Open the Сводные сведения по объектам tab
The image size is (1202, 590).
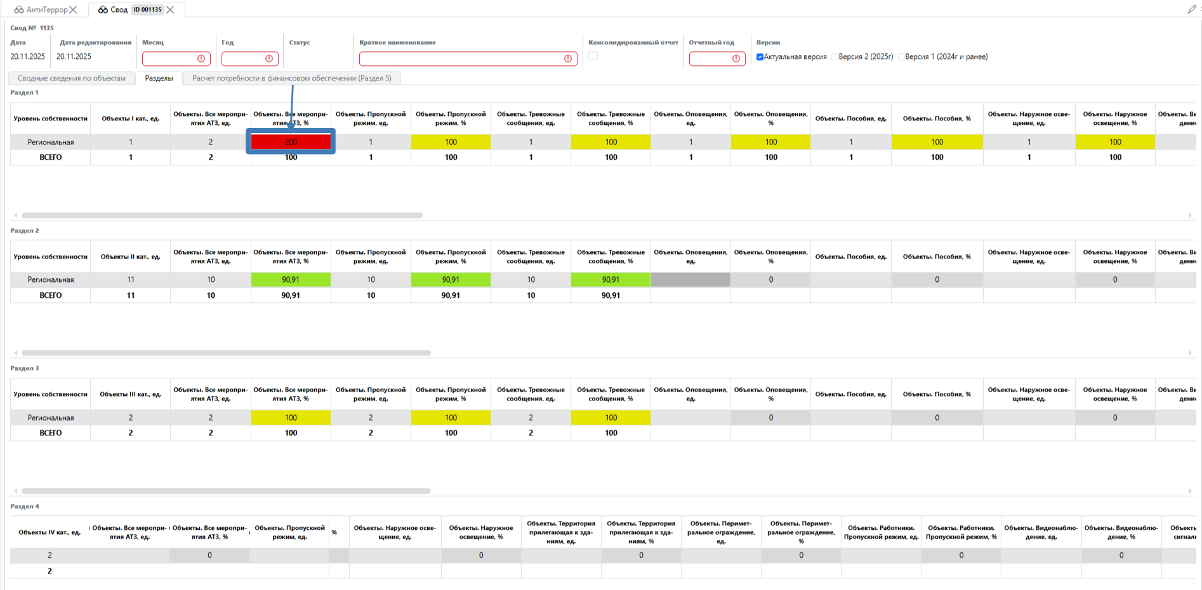(71, 79)
